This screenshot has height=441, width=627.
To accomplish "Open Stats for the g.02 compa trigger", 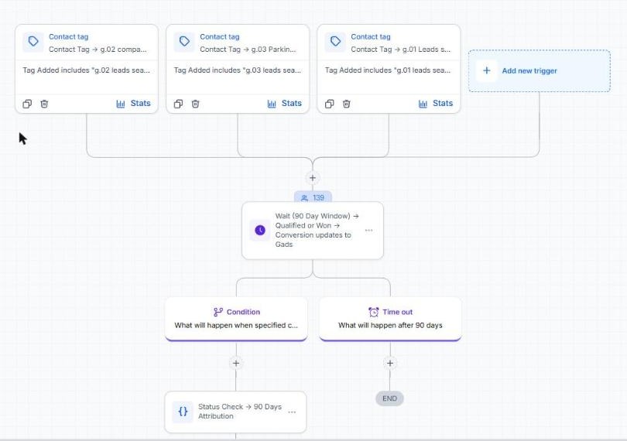I will click(x=134, y=104).
